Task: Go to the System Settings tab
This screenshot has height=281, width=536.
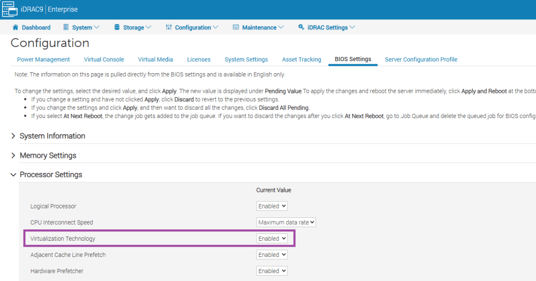Action: point(246,60)
